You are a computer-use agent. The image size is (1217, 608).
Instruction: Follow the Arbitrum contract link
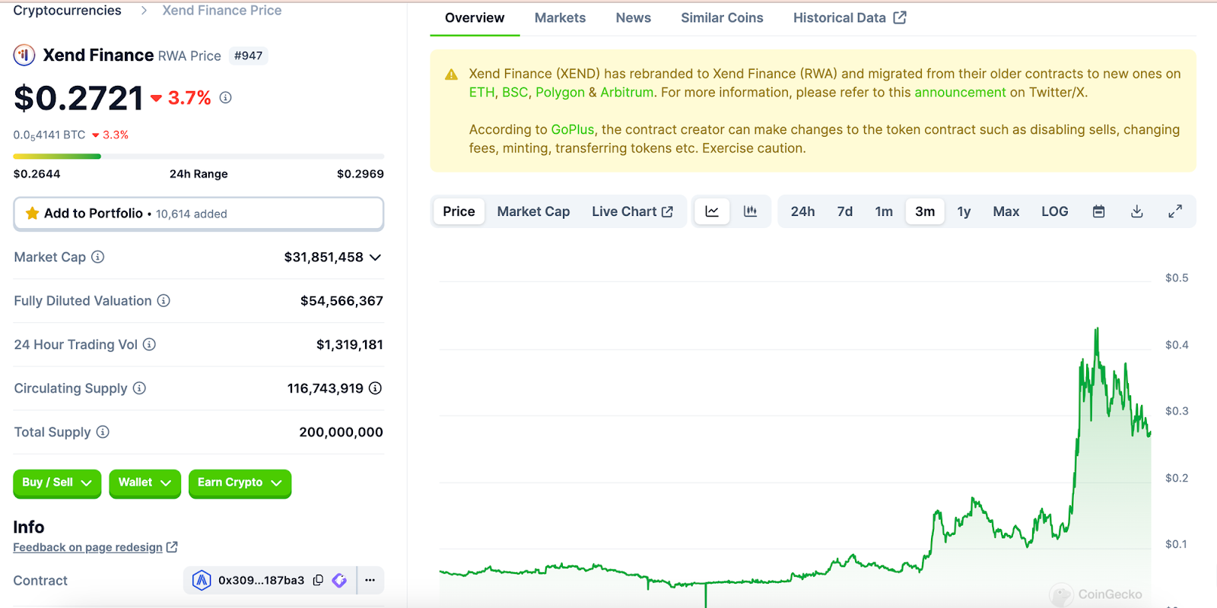[x=627, y=92]
